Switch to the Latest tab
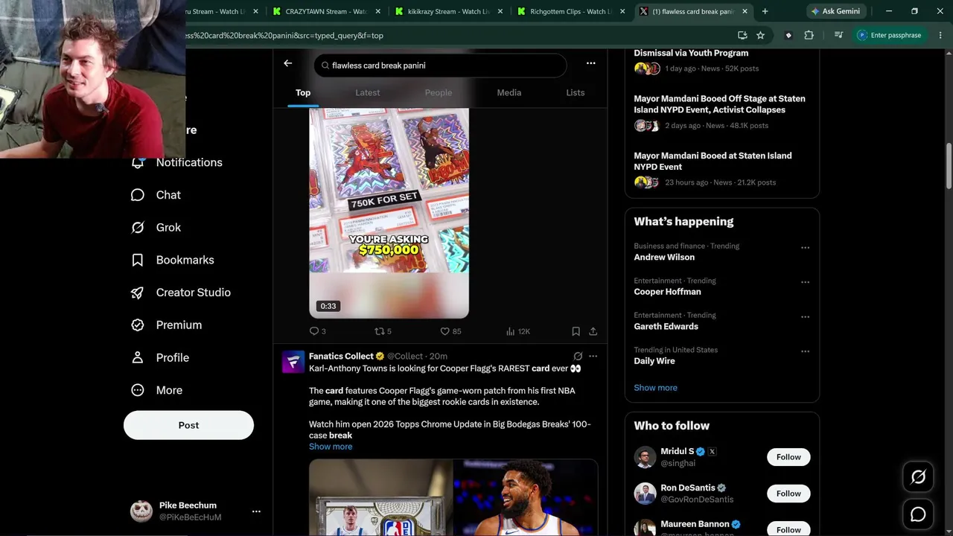Image resolution: width=953 pixels, height=536 pixels. click(367, 93)
